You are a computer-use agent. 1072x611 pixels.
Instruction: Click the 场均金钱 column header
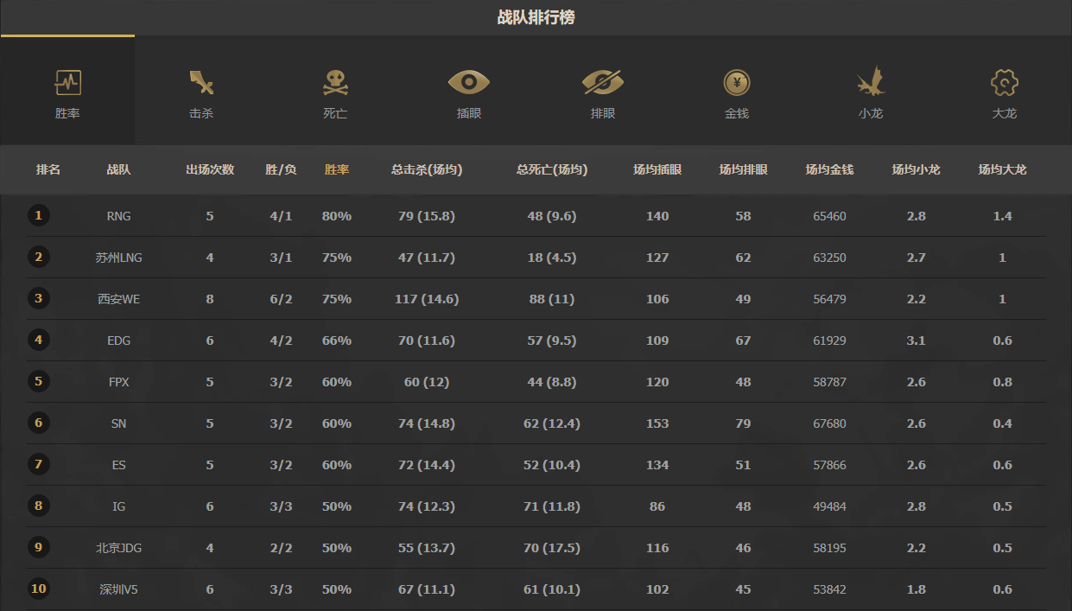pos(830,170)
